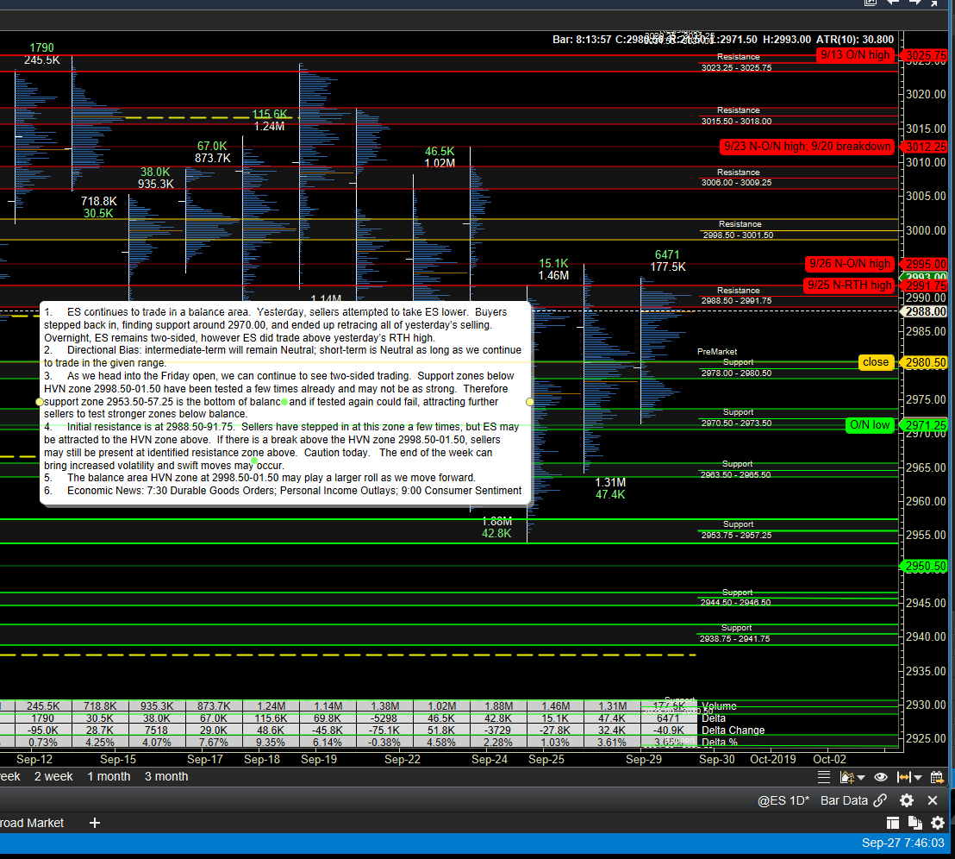Screen dimensions: 955x859
Task: Click the 2988.00 current price tag
Action: (x=926, y=311)
